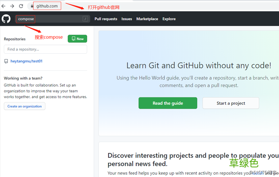This screenshot has width=279, height=177.
Task: Click the Start a project button
Action: (231, 103)
